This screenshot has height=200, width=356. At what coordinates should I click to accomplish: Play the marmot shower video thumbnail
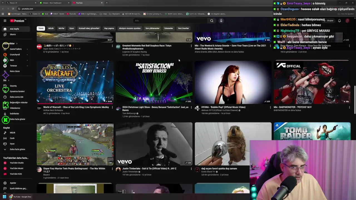click(x=233, y=144)
